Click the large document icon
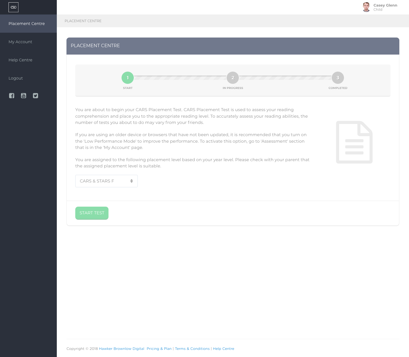409x357 pixels. (354, 142)
